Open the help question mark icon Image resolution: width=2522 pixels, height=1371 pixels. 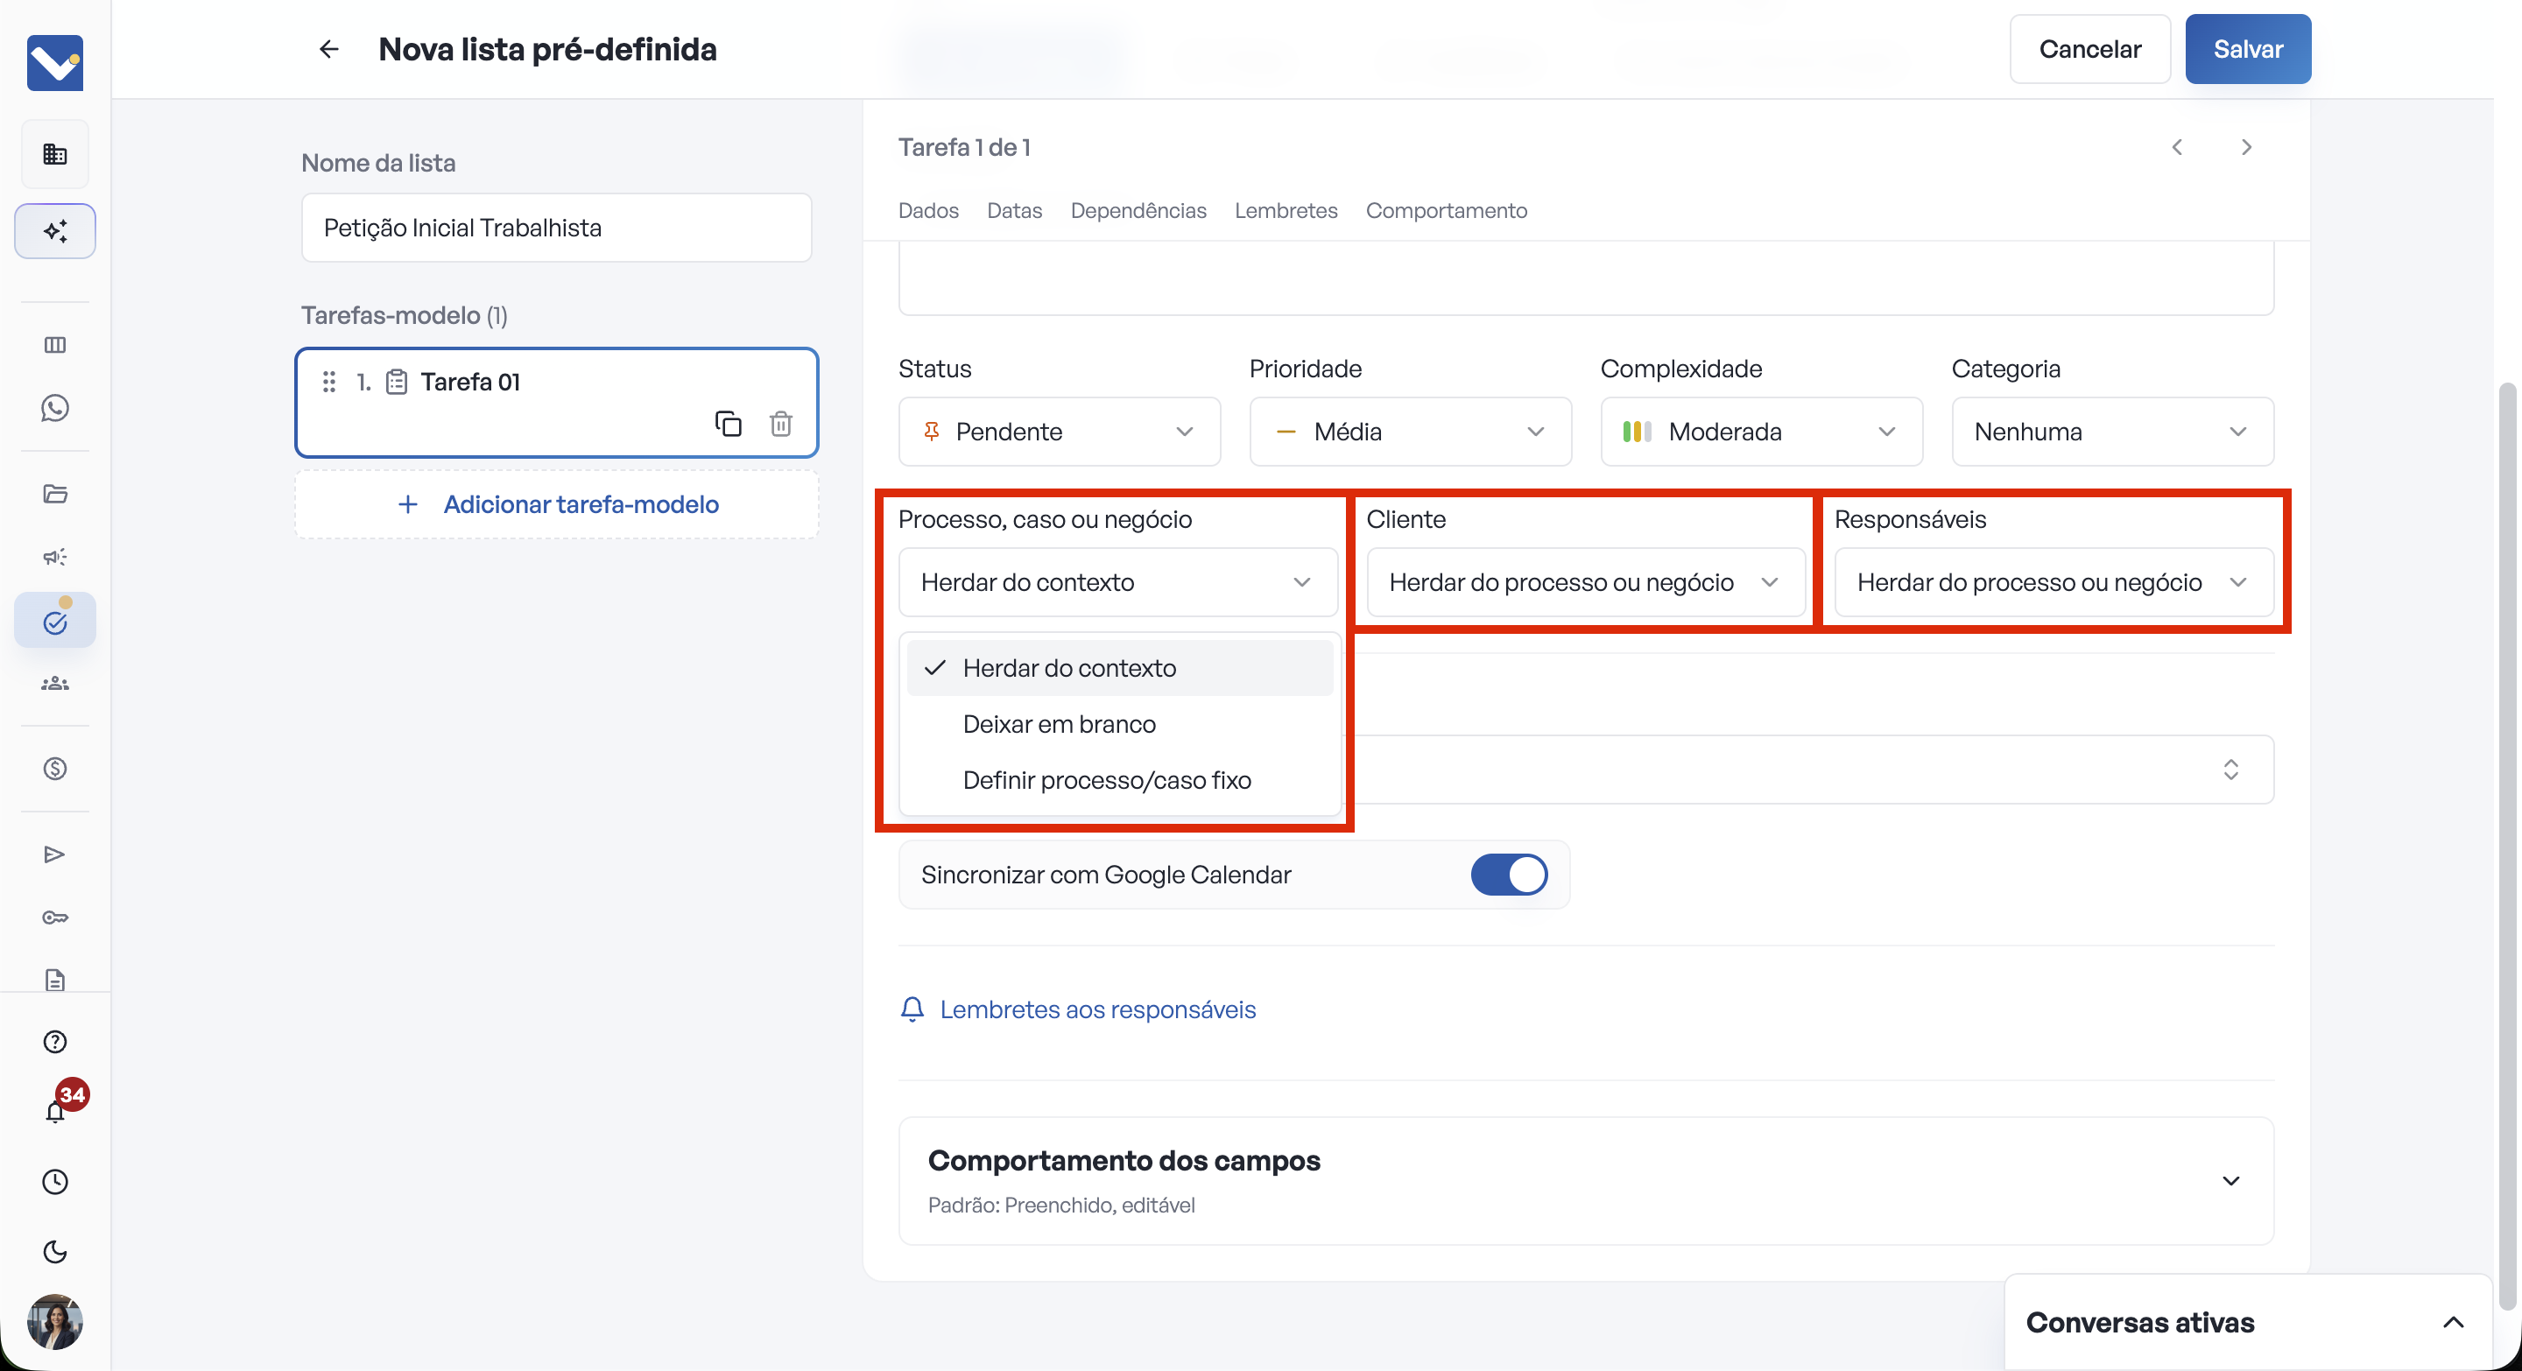55,1041
